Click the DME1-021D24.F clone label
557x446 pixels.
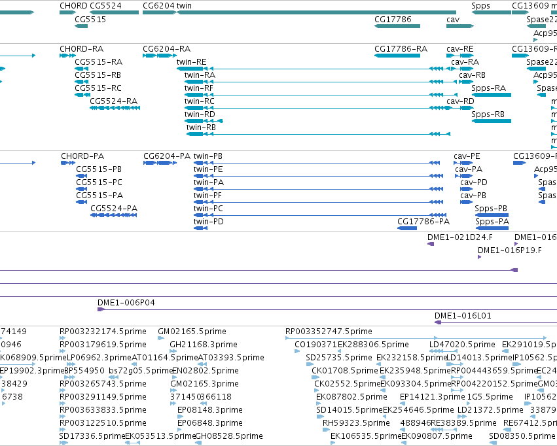click(460, 237)
